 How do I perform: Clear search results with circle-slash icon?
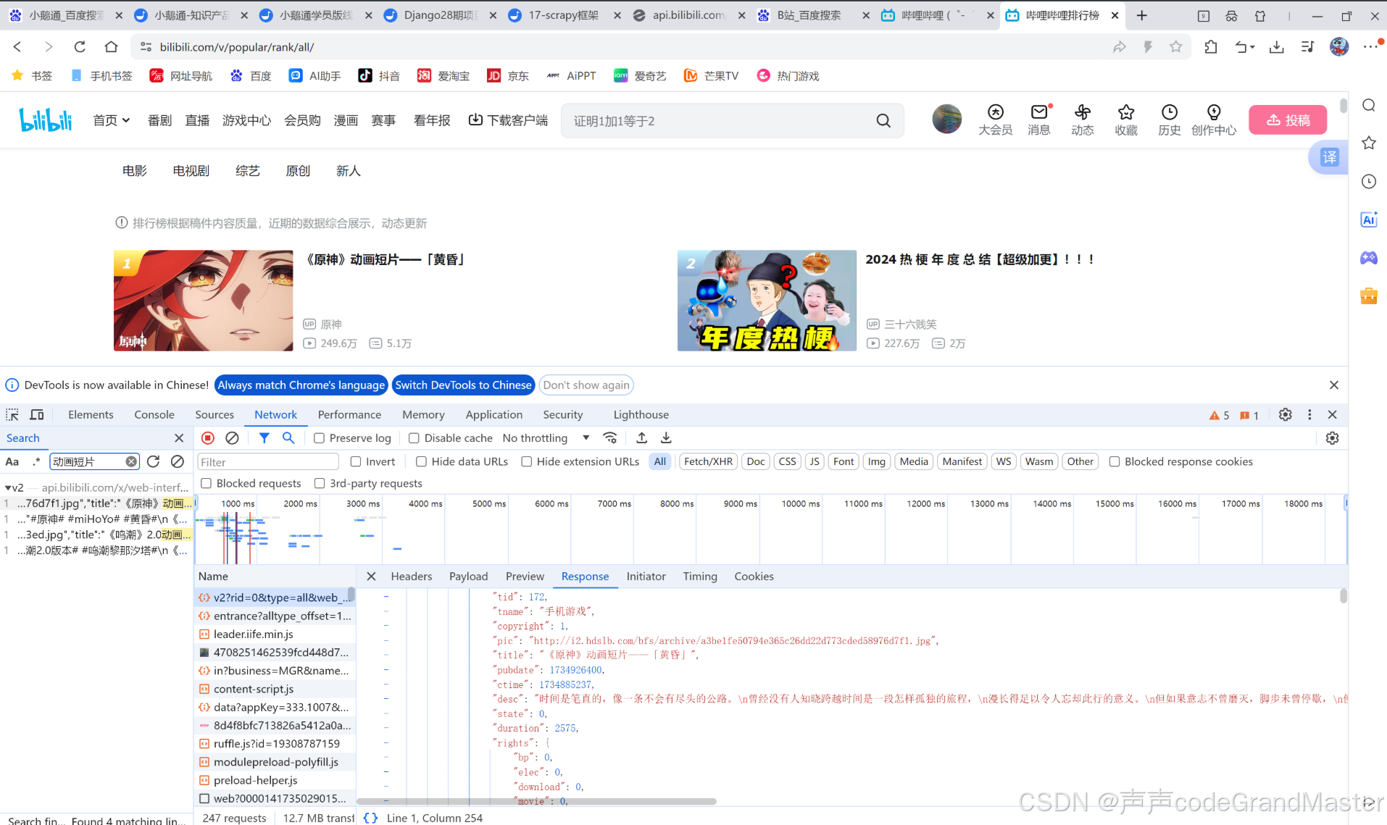pos(178,461)
